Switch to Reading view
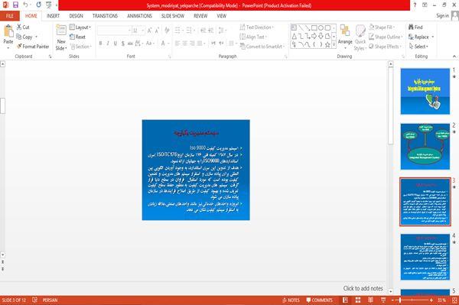Image resolution: width=459 pixels, height=305 pixels. [370, 300]
